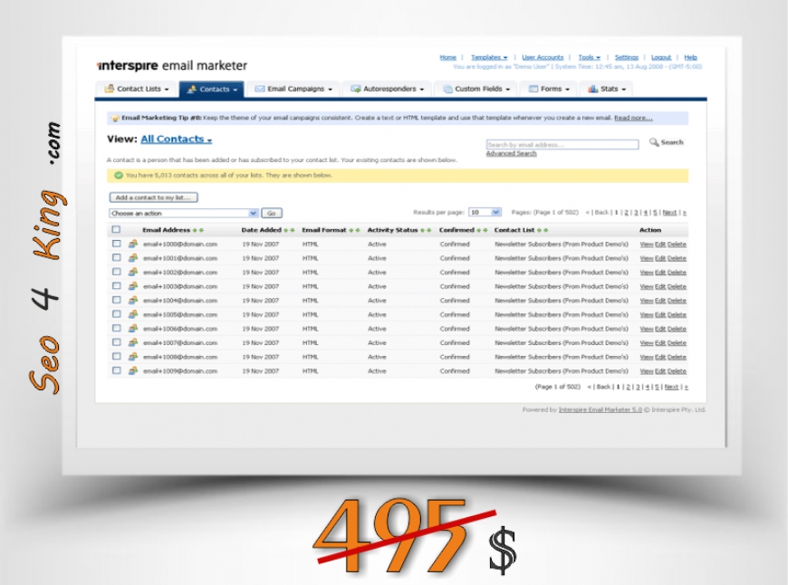Delete contact email+1009@domain.com
Viewport: 788px width, 585px height.
pos(677,371)
